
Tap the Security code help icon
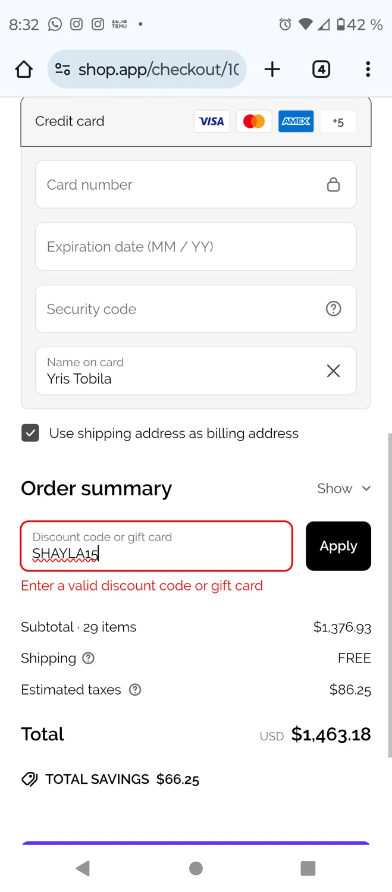[334, 309]
